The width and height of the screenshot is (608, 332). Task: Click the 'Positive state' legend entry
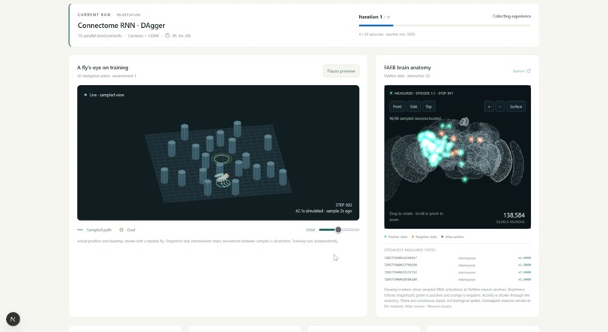(x=397, y=236)
